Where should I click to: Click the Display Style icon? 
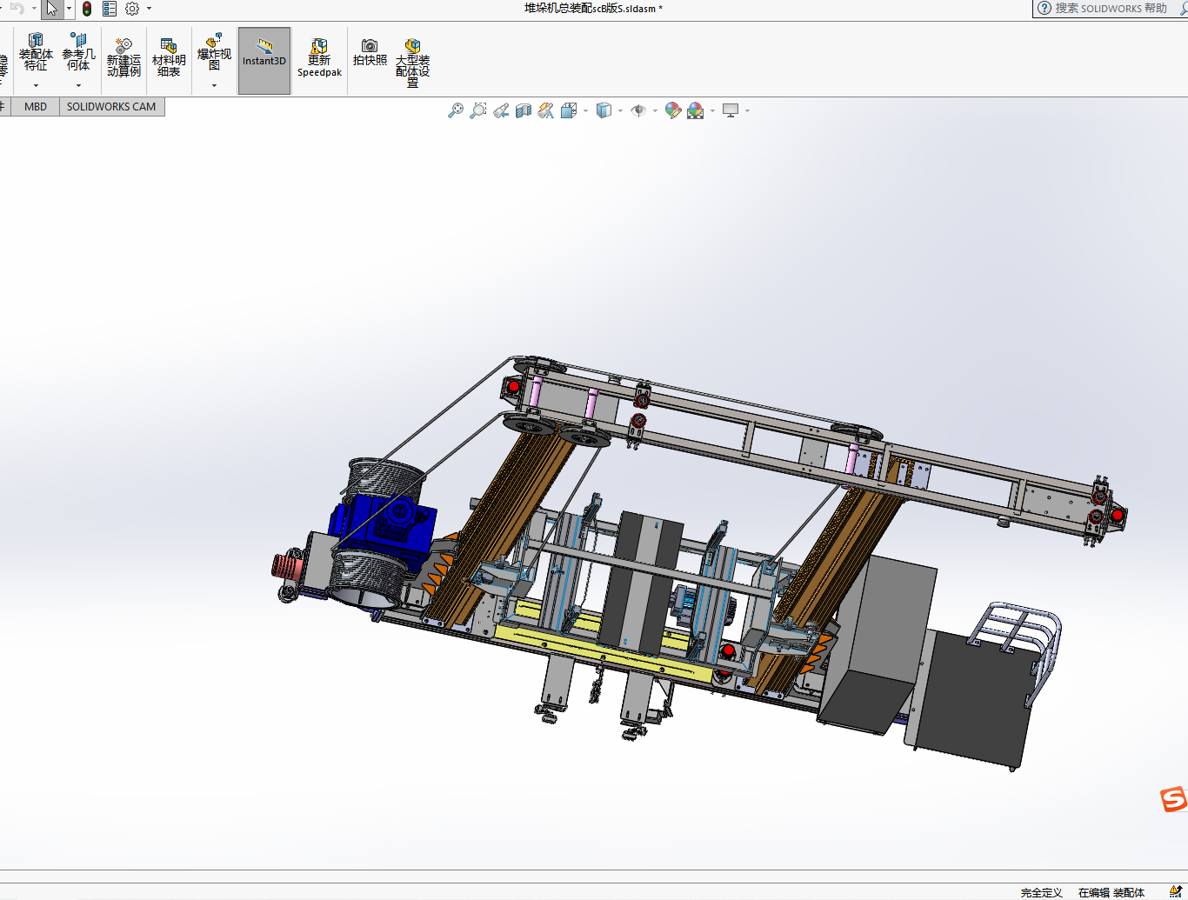pyautogui.click(x=604, y=110)
